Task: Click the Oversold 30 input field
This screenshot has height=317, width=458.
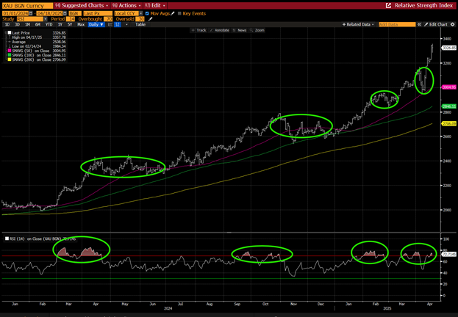Action: [x=140, y=19]
